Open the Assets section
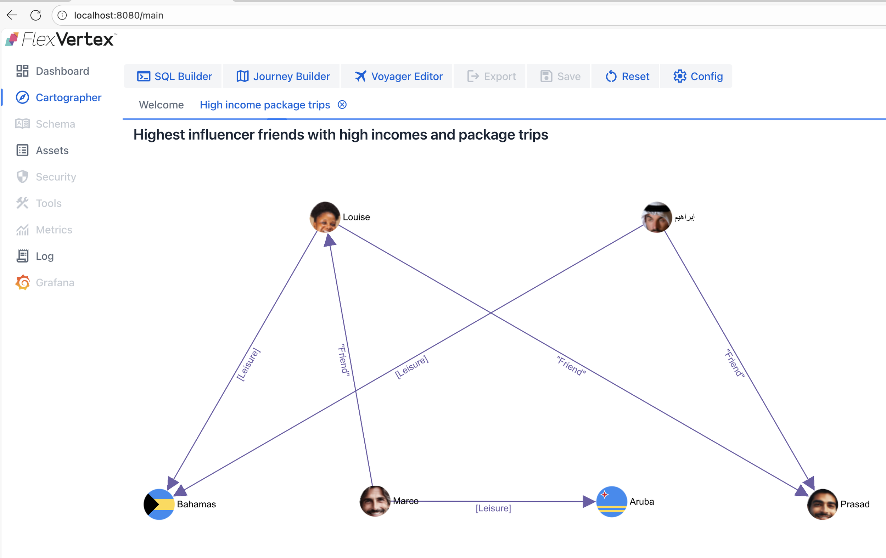Image resolution: width=886 pixels, height=558 pixels. 52,151
